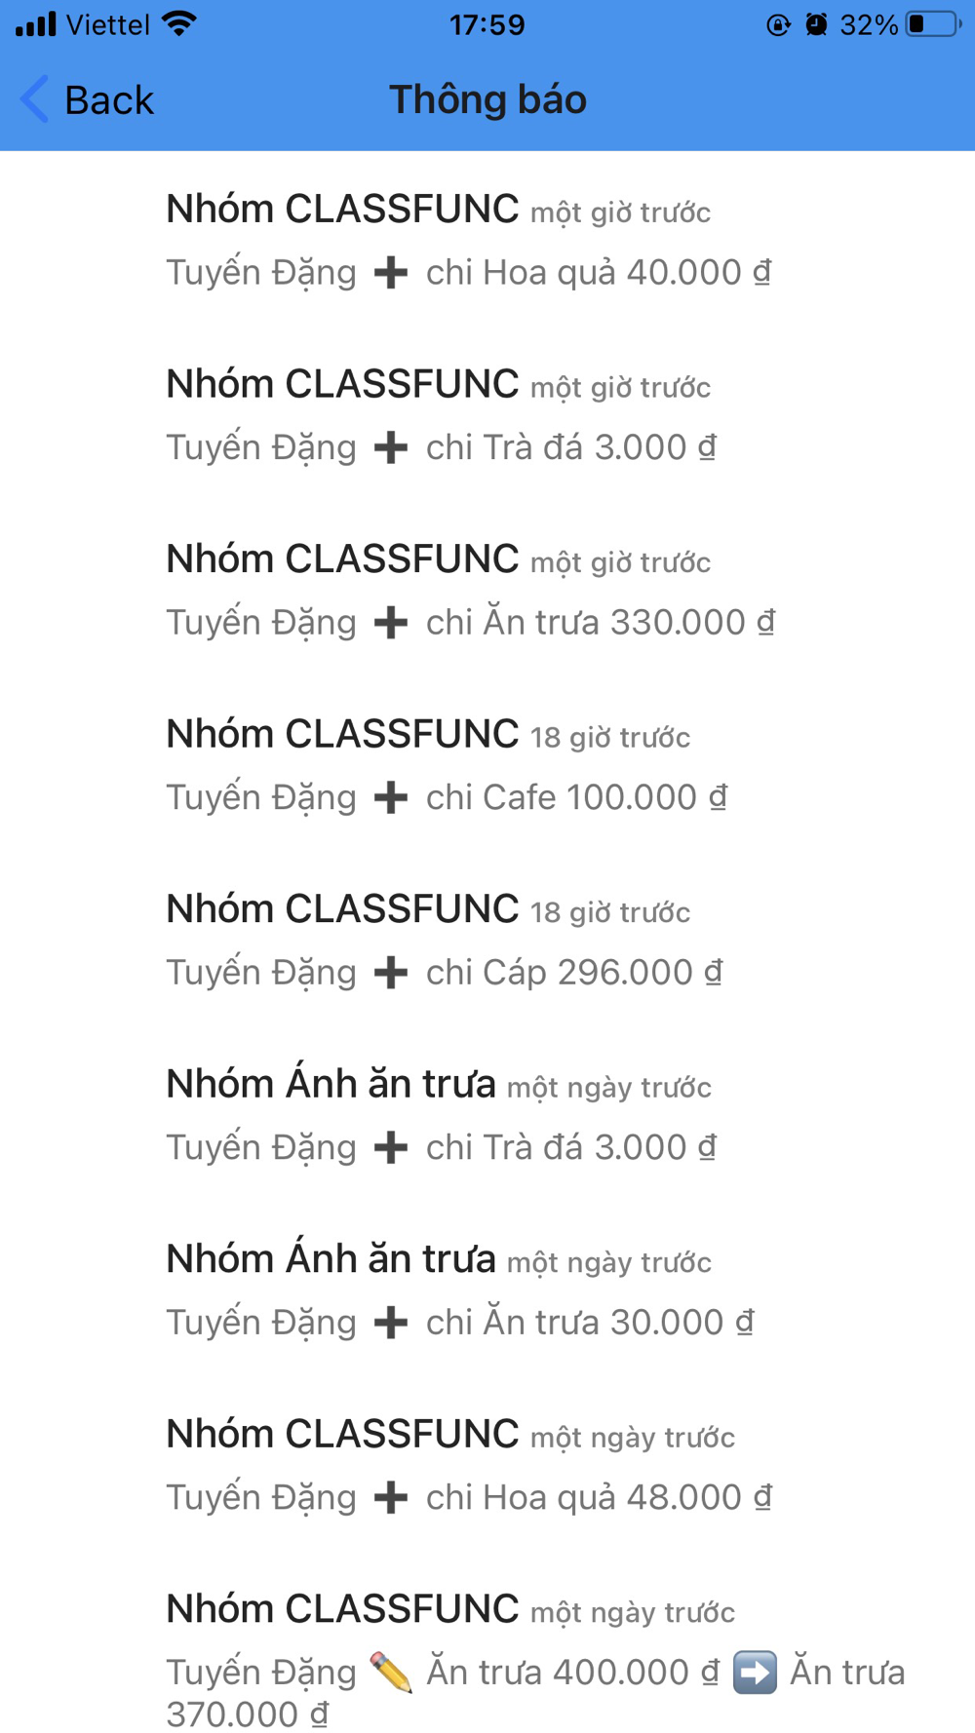Image resolution: width=975 pixels, height=1733 pixels.
Task: Tap the Thông báo page title
Action: coord(487,99)
